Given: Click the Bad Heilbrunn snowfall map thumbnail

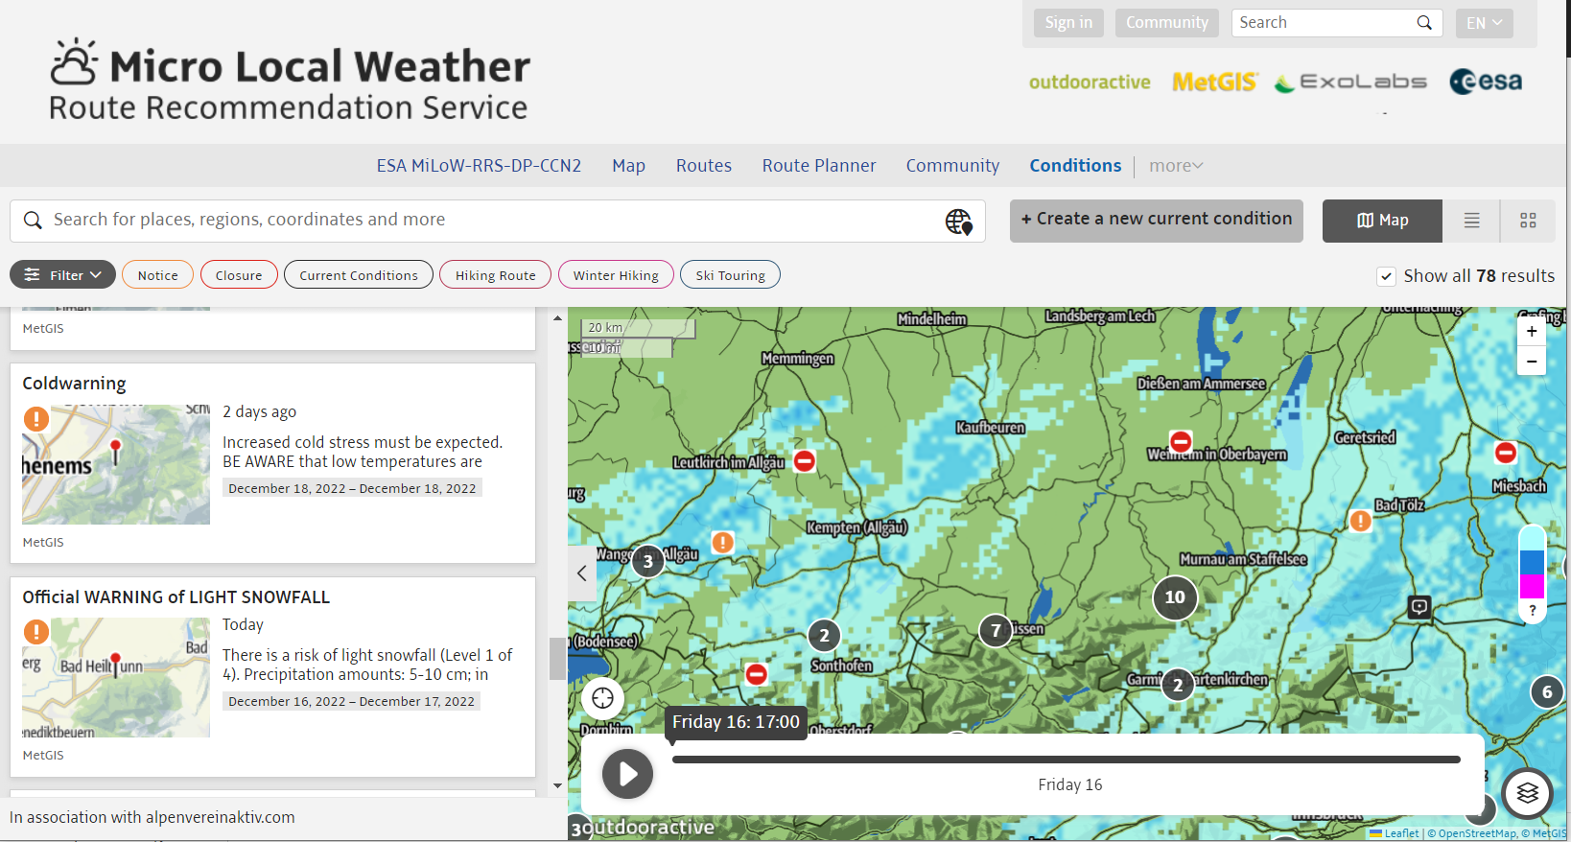Looking at the screenshot, I should coord(116,677).
